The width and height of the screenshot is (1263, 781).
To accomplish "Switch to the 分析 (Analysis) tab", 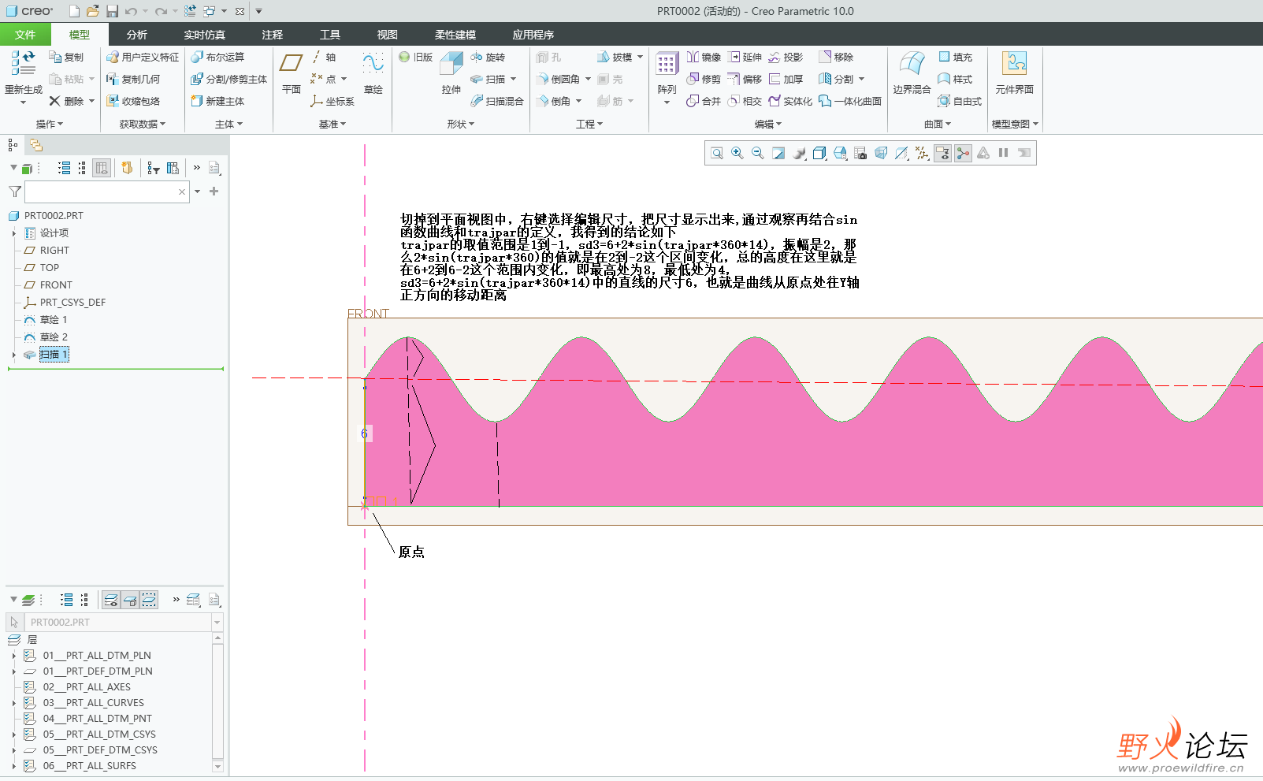I will (136, 34).
